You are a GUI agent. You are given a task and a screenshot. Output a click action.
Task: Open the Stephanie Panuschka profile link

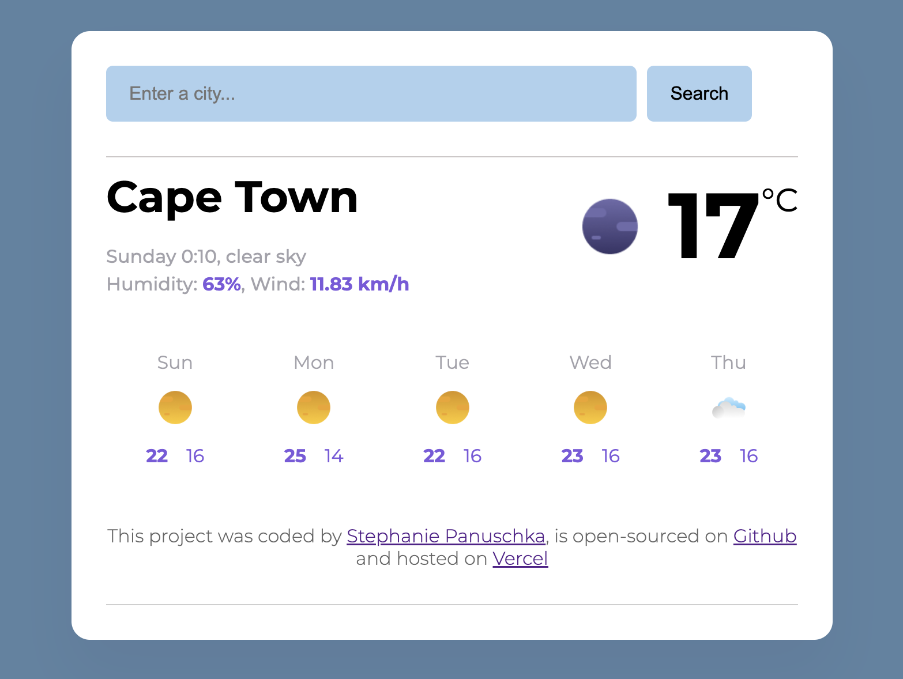[x=446, y=536]
